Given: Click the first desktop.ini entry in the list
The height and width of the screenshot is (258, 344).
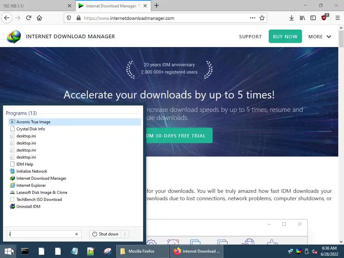Looking at the screenshot, I should click(x=75, y=136).
